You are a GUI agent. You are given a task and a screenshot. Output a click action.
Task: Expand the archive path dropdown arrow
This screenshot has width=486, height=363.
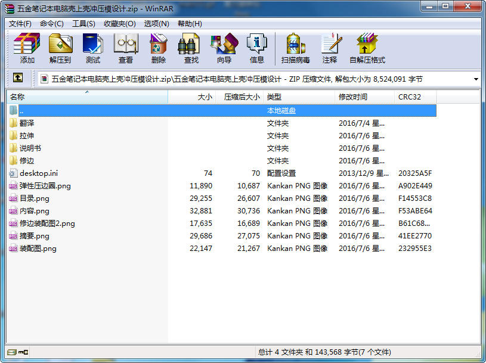[x=476, y=79]
